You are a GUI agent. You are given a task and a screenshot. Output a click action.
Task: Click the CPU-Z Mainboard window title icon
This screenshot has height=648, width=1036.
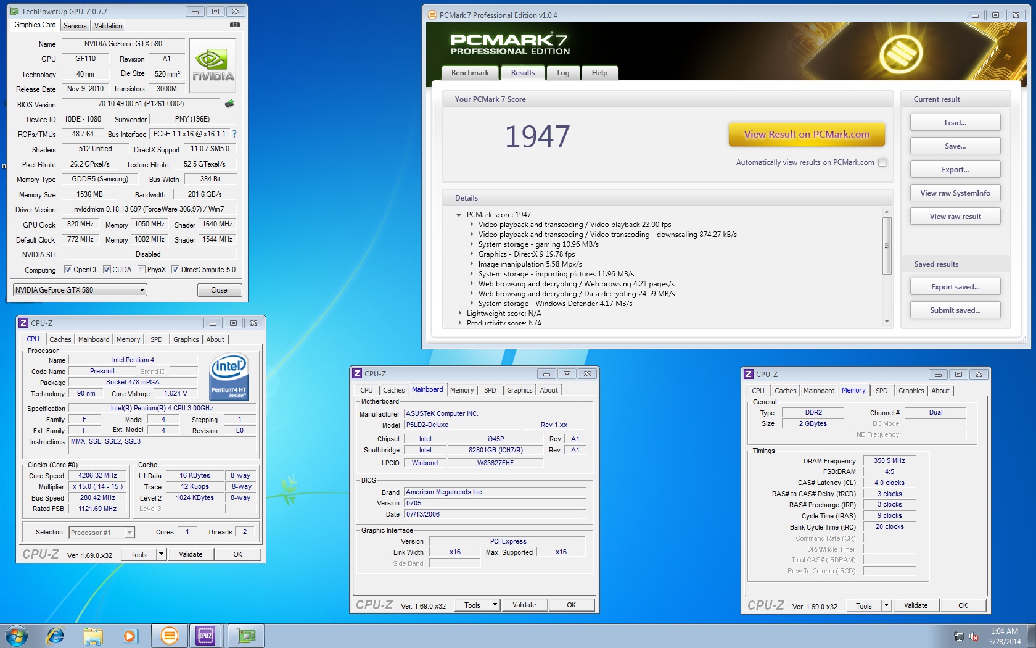356,373
